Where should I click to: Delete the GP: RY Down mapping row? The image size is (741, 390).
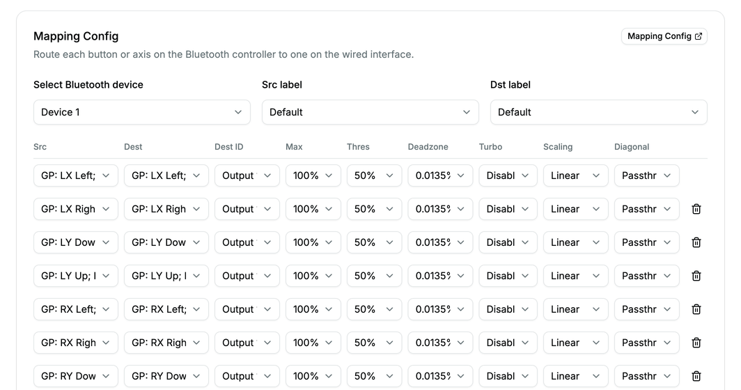696,376
